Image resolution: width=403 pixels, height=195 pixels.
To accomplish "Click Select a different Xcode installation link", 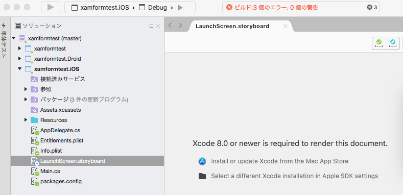I will [x=295, y=176].
